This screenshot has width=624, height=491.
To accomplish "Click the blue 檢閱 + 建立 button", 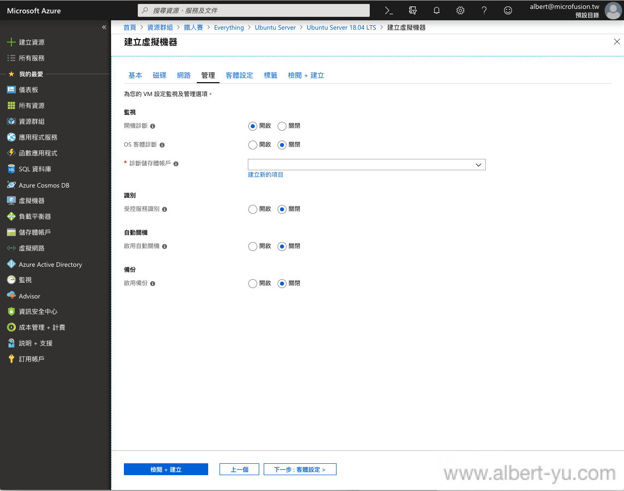I will point(166,469).
